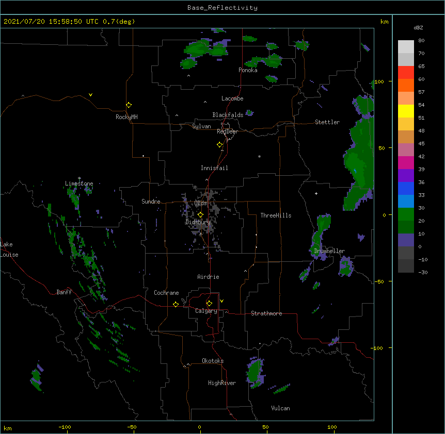
Task: Click the Banff label
Action: (64, 292)
